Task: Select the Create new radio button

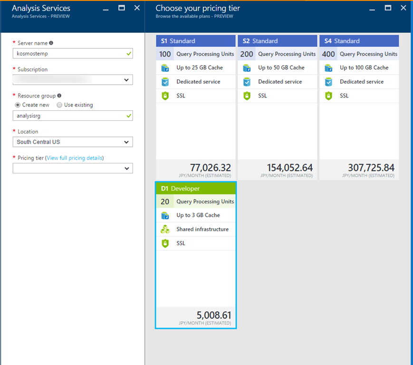Action: pyautogui.click(x=18, y=105)
